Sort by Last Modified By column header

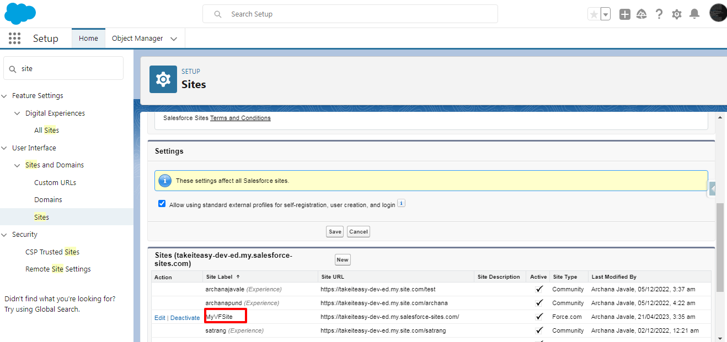[x=614, y=276]
